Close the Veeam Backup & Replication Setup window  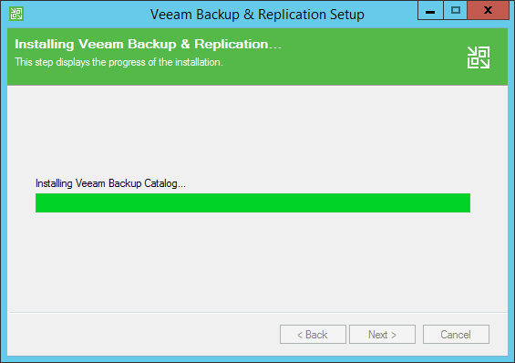(488, 11)
